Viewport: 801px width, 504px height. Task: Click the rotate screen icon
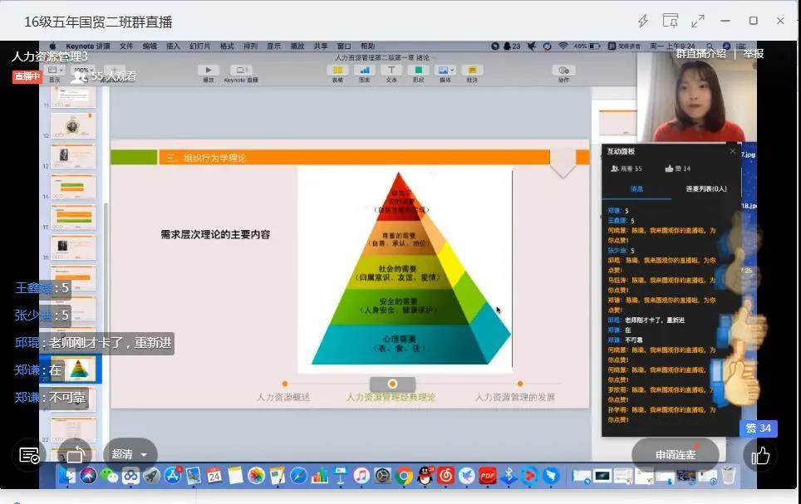coord(75,454)
